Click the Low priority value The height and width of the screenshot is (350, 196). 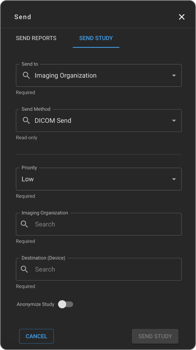click(28, 179)
